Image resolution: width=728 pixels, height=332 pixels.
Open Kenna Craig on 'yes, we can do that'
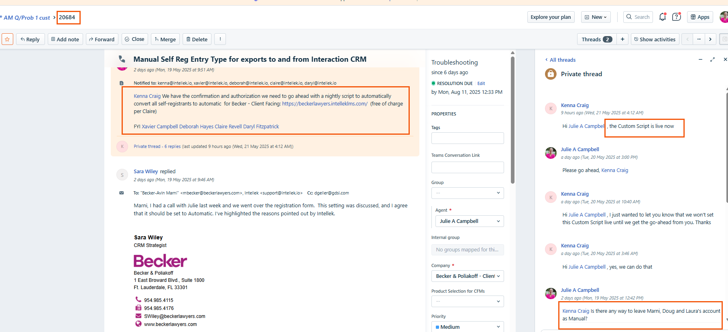pyautogui.click(x=575, y=245)
